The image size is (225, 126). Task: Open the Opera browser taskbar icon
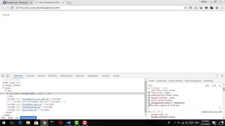[x=60, y=123]
